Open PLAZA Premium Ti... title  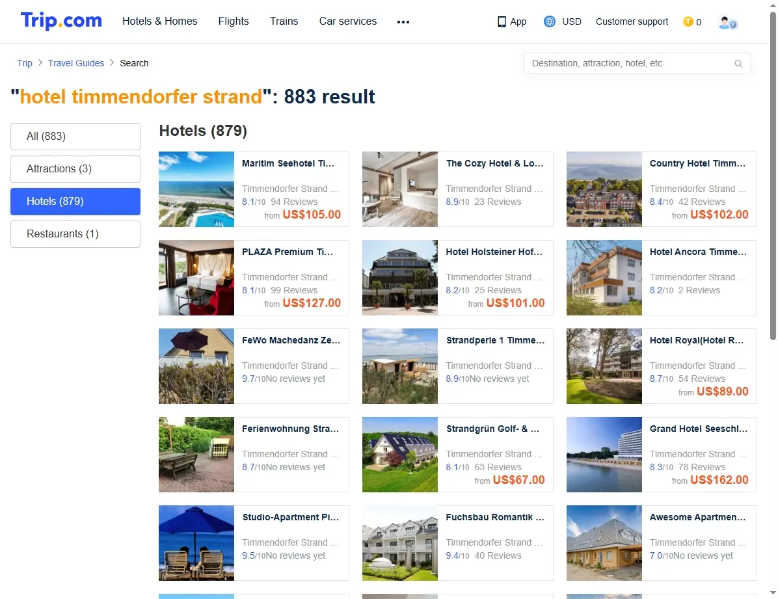tap(288, 252)
